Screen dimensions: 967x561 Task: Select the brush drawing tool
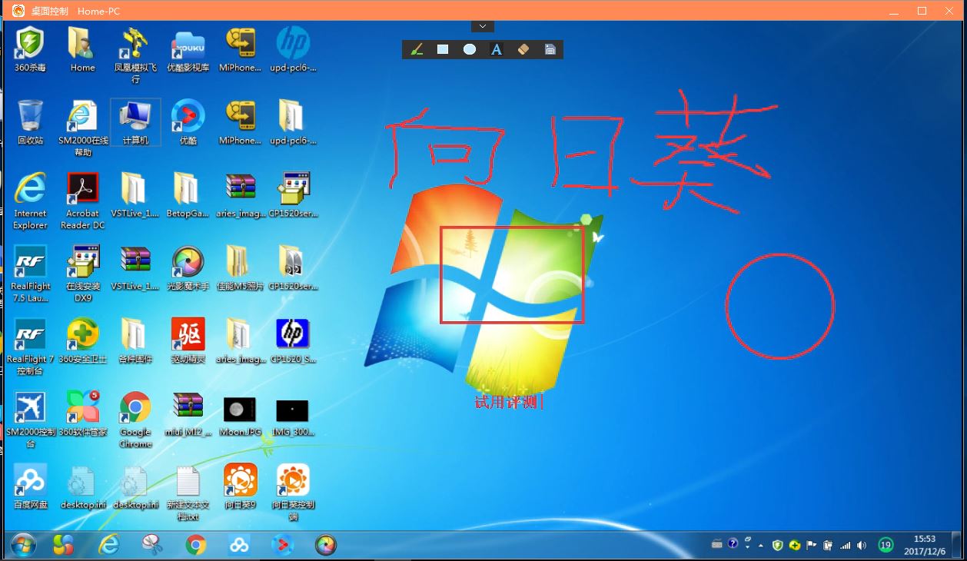pyautogui.click(x=417, y=49)
